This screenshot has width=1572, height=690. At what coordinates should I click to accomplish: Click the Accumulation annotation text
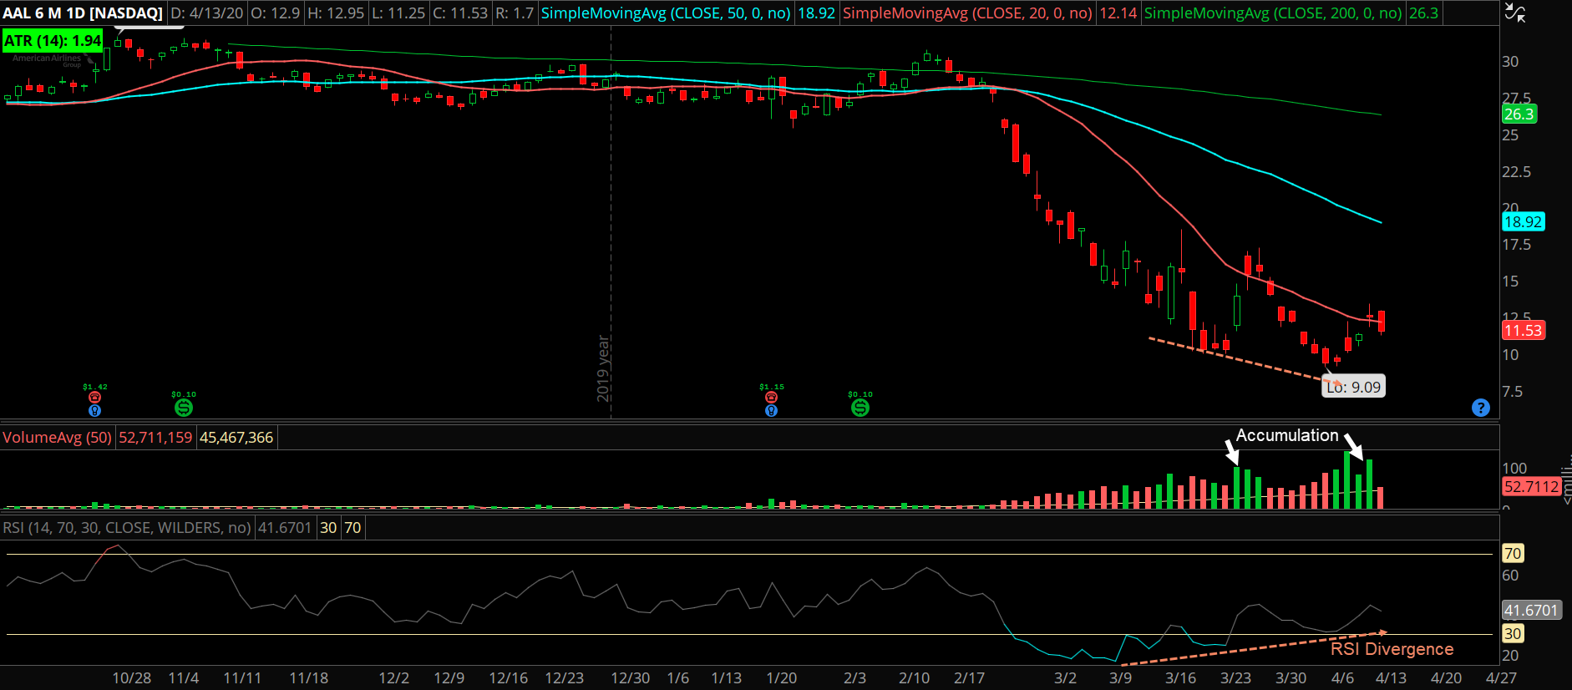(x=1287, y=435)
